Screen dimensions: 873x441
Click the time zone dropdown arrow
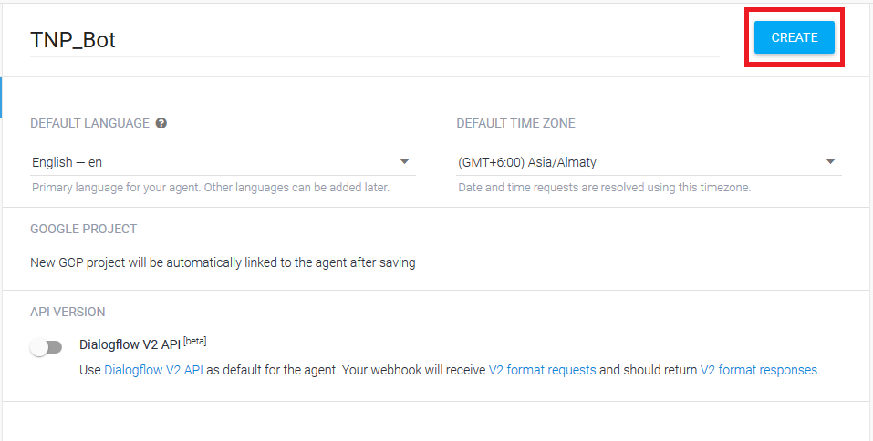click(x=830, y=162)
